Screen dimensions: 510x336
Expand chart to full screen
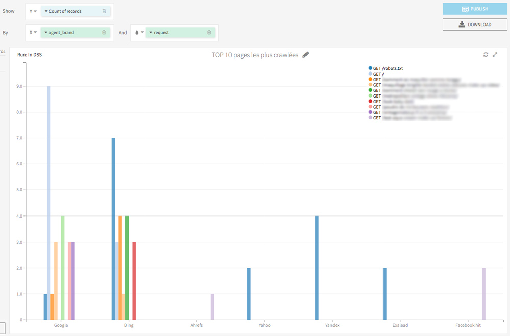click(495, 54)
